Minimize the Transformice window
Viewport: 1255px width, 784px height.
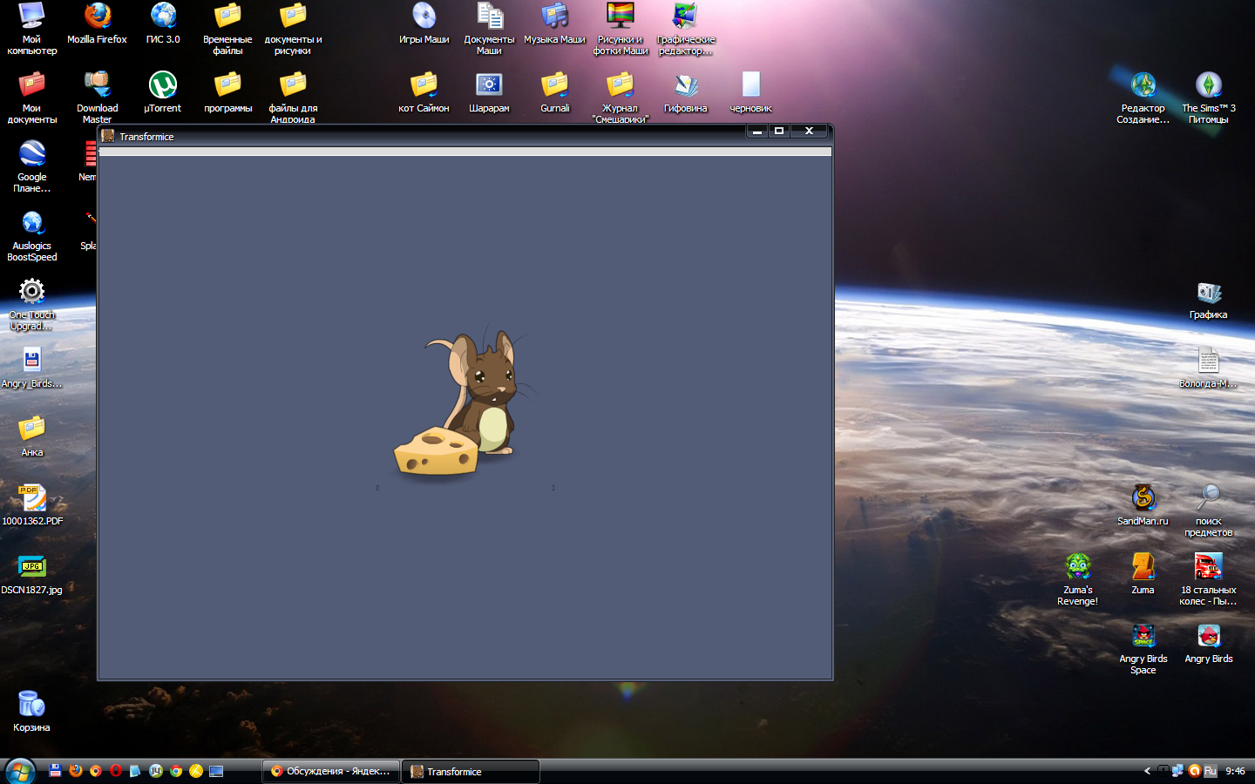[757, 131]
